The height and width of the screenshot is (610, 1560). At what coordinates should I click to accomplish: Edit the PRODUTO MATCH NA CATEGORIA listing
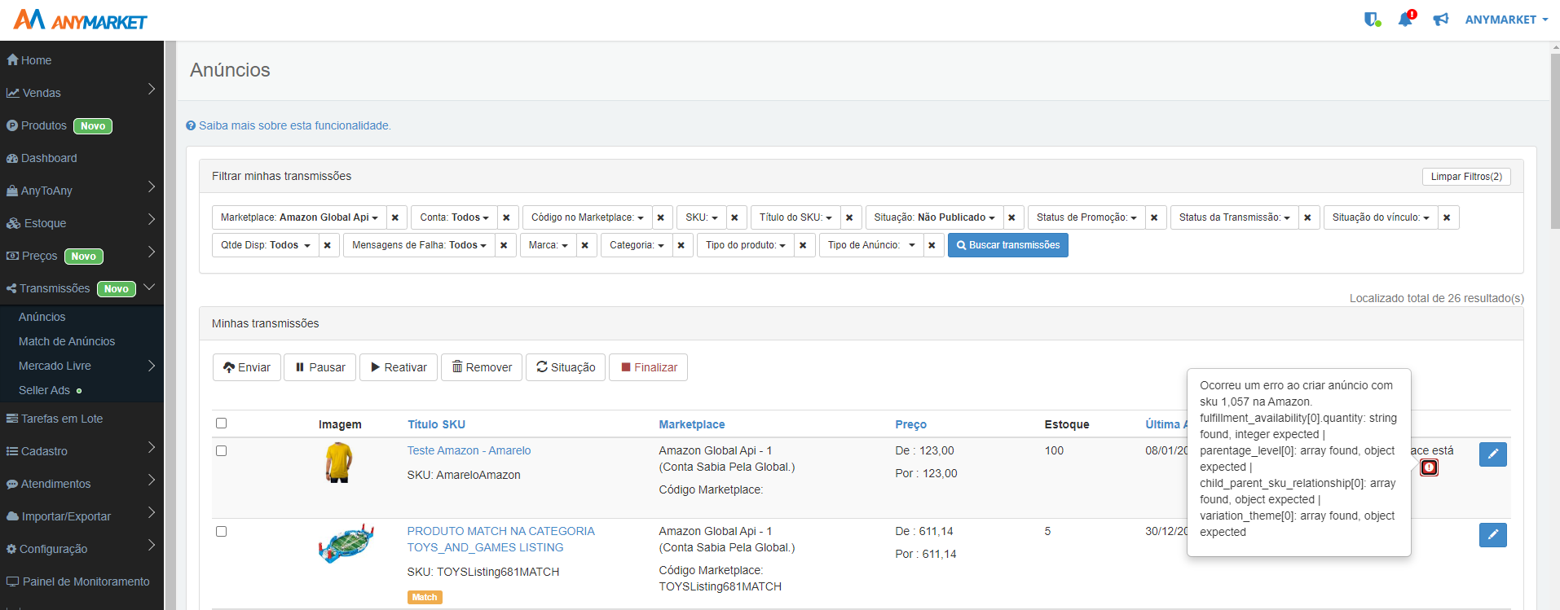[x=1492, y=535]
